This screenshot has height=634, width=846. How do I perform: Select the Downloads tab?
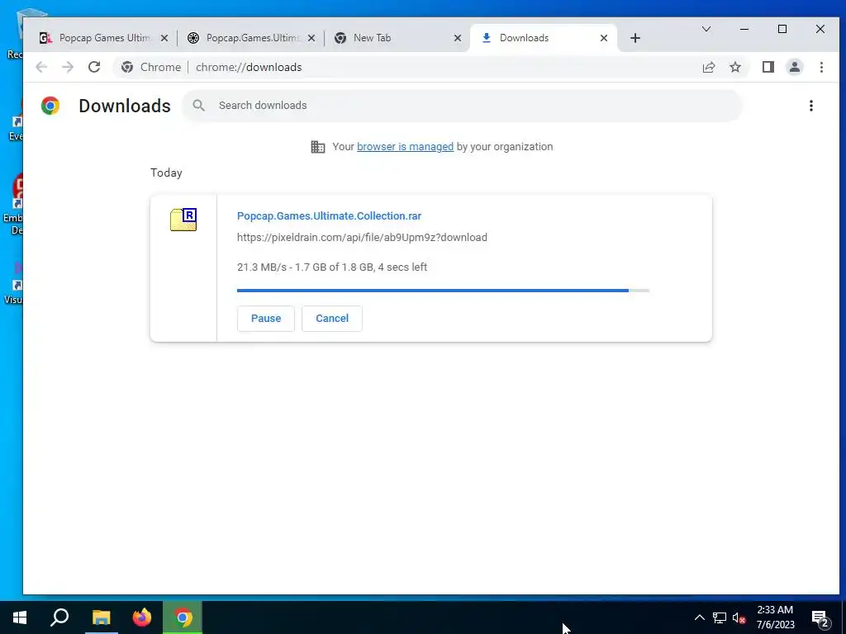click(x=544, y=38)
